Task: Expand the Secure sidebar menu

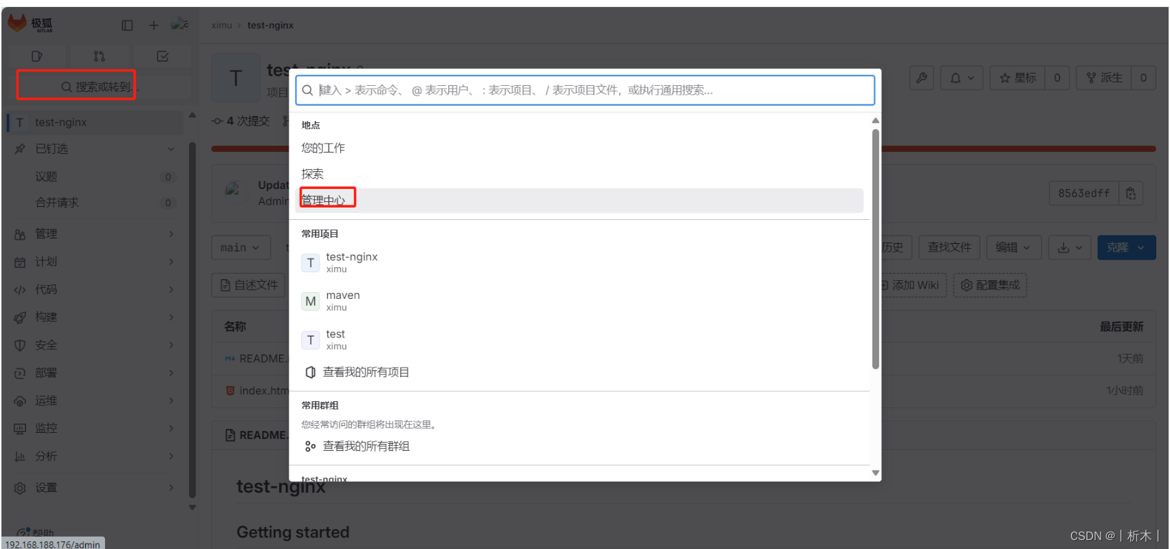Action: pos(96,345)
